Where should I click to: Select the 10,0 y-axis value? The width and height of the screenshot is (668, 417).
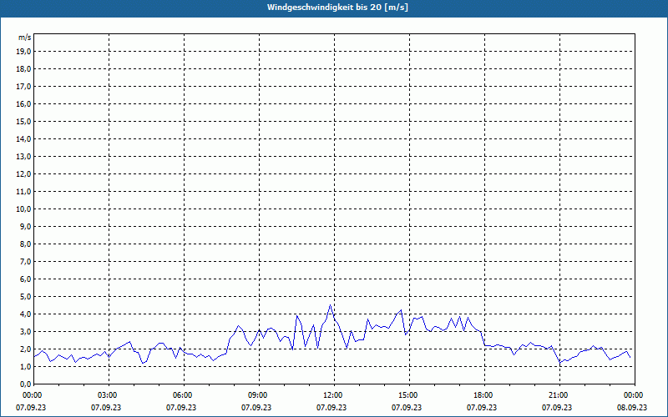pyautogui.click(x=23, y=209)
